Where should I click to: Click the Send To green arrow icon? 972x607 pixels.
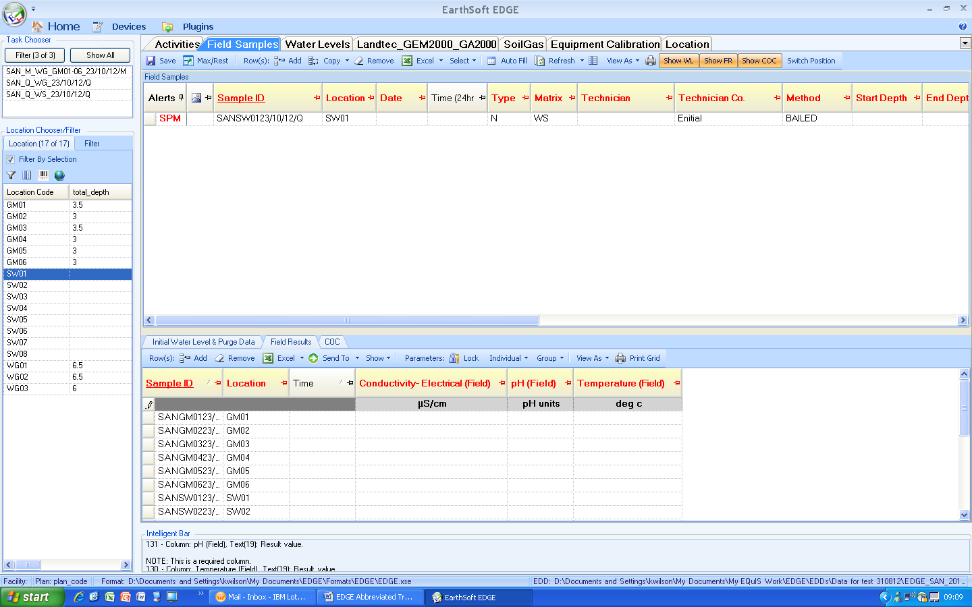[x=313, y=358]
